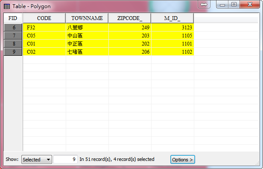Open the Show dropdown set to Selected

tap(37, 160)
